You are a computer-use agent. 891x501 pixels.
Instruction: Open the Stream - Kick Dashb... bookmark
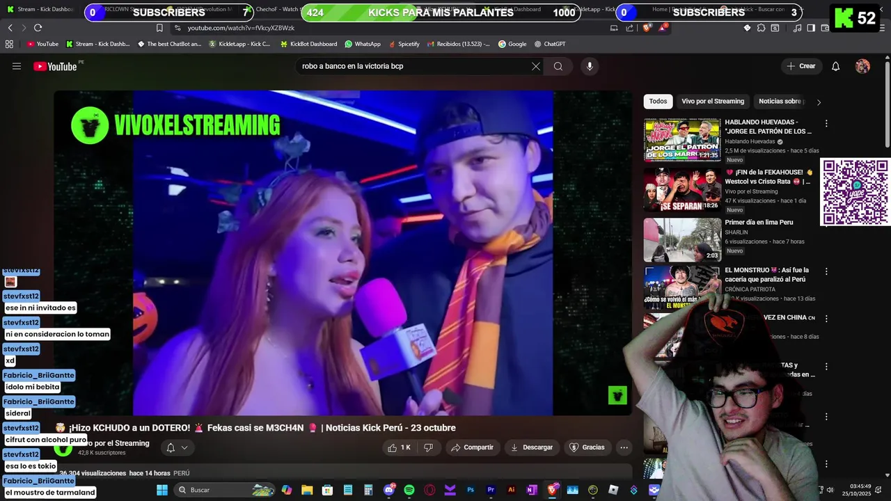pyautogui.click(x=98, y=44)
